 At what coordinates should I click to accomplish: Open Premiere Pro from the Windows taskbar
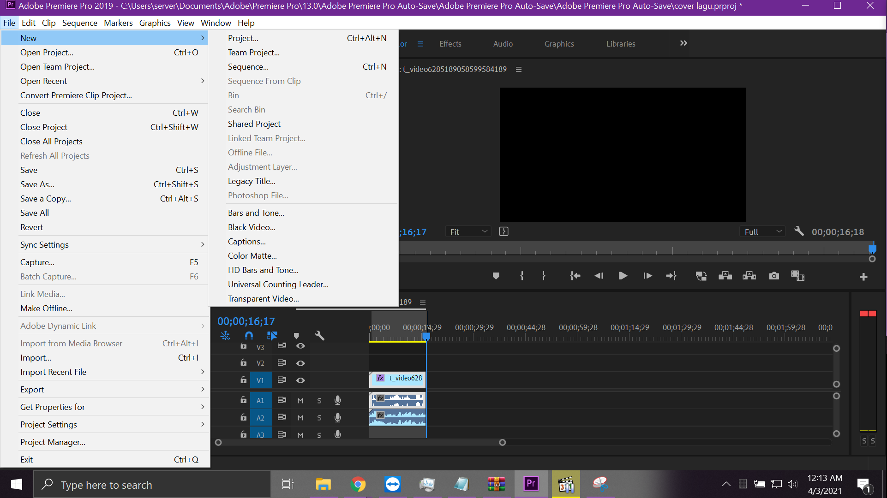click(531, 484)
